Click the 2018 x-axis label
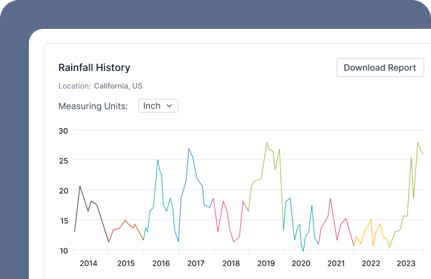431x279 pixels. [x=231, y=263]
